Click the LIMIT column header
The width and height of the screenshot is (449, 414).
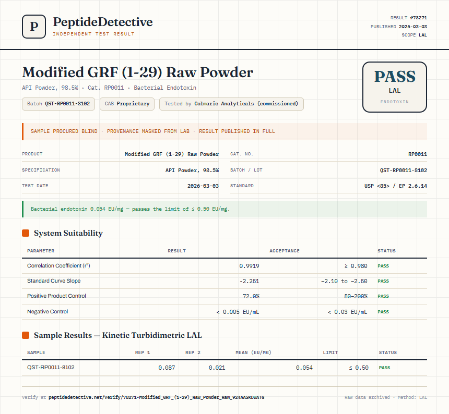click(330, 352)
